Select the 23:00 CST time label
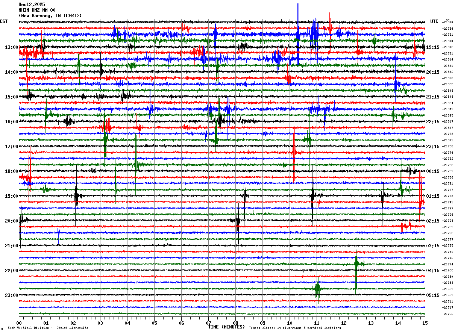Image resolution: width=455 pixels, height=333 pixels. point(12,295)
